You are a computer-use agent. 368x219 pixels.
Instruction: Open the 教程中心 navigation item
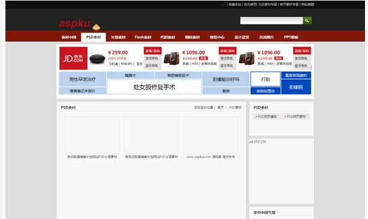217,37
